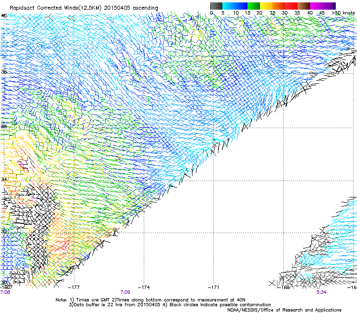Click the purple 7:09 time label
Image resolution: width=357 pixels, height=313 pixels.
click(125, 292)
